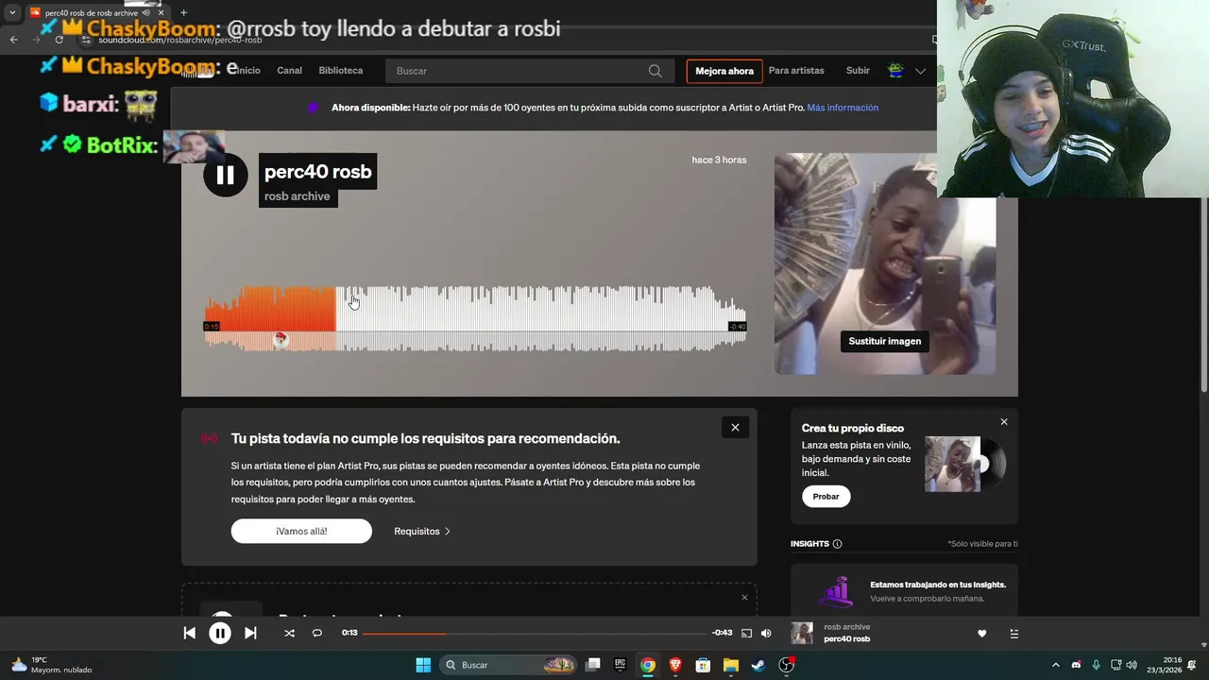Toggle shuffle in the player bar
This screenshot has height=680, width=1209.
pyautogui.click(x=289, y=634)
